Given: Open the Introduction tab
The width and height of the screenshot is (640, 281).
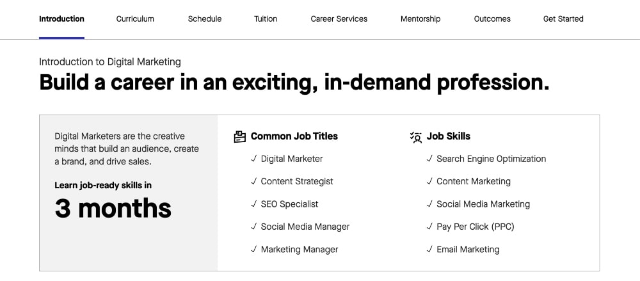Looking at the screenshot, I should tap(61, 19).
